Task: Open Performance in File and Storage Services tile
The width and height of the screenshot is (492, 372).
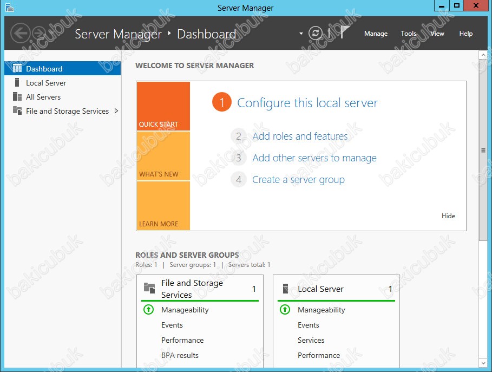Action: [x=182, y=340]
